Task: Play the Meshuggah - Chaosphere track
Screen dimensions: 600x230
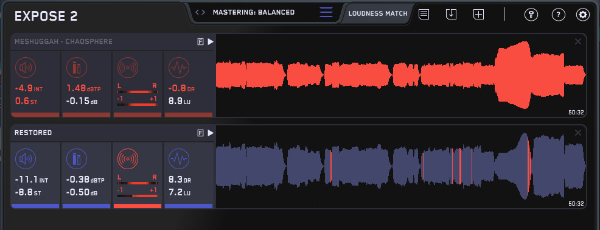Action: (x=211, y=42)
